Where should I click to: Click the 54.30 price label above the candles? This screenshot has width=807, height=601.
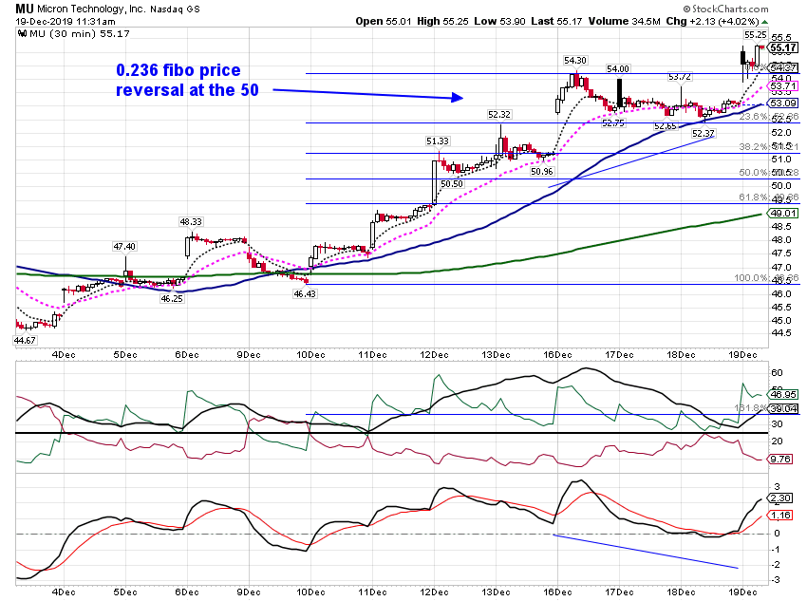coord(575,61)
